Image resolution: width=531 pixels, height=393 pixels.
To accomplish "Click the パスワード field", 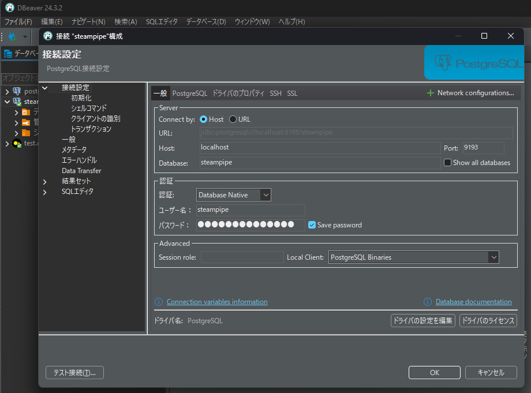I will (x=250, y=225).
